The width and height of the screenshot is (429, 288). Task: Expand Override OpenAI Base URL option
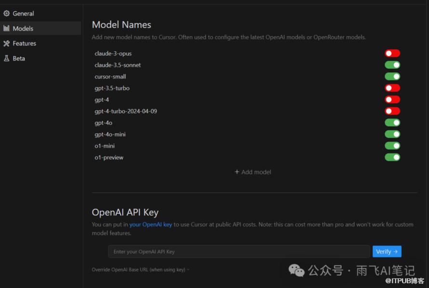click(x=141, y=270)
